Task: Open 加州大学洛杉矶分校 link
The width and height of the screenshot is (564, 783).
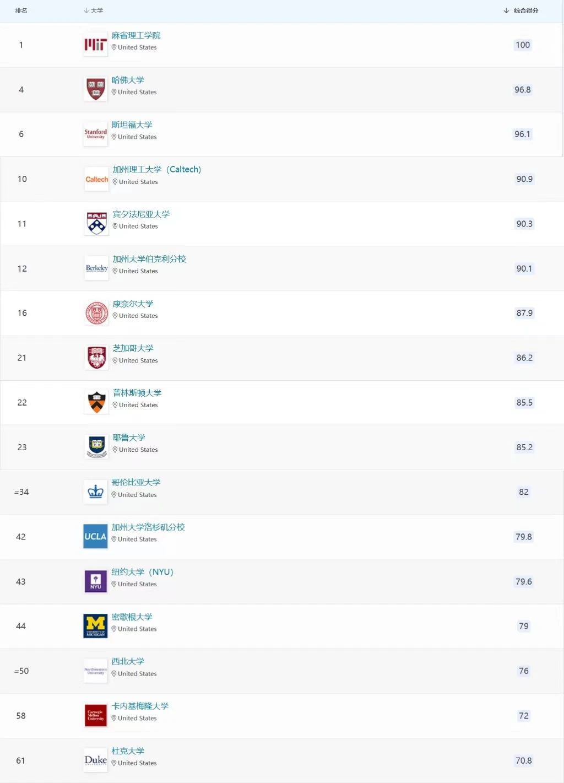Action: [148, 527]
